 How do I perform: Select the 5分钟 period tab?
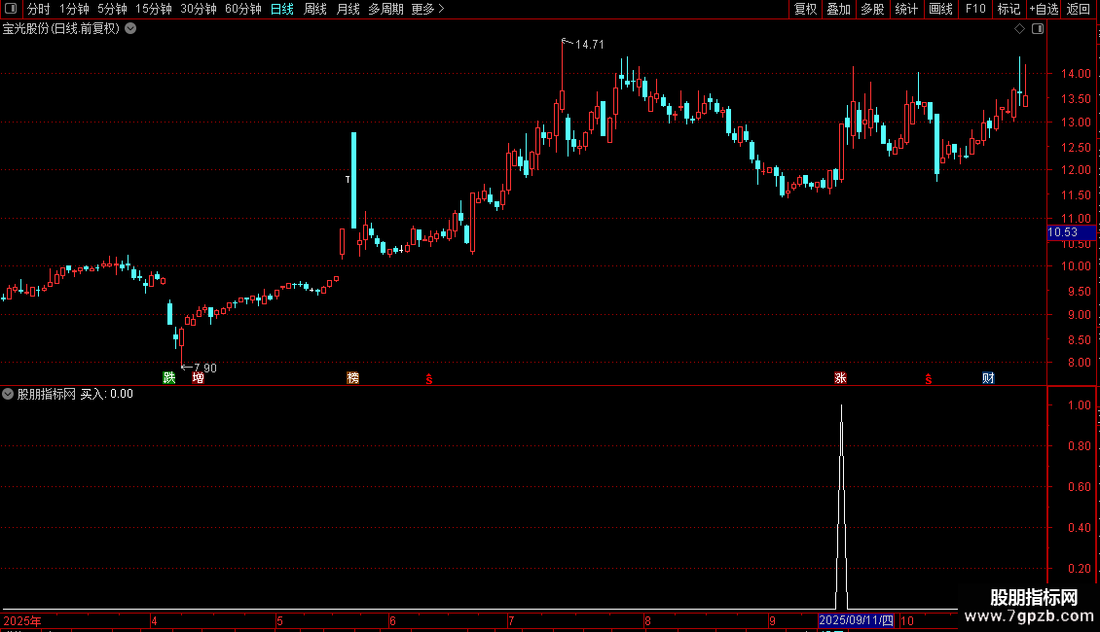tap(112, 9)
